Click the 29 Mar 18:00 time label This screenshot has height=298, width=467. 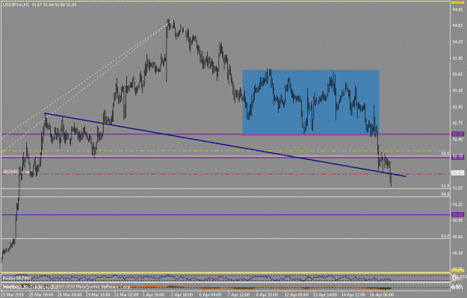pyautogui.click(x=99, y=295)
